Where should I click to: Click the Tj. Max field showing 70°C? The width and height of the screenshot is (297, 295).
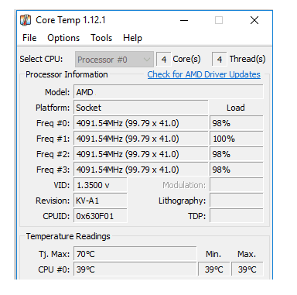(x=135, y=254)
